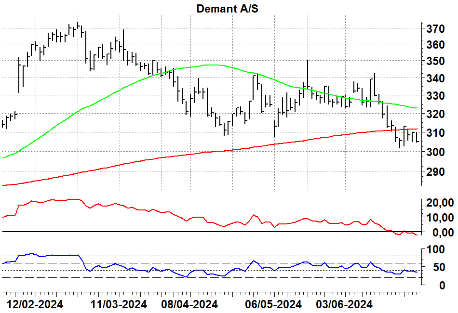Viewport: 458px width, 313px height.
Task: Select the 300 price axis label
Action: click(435, 152)
